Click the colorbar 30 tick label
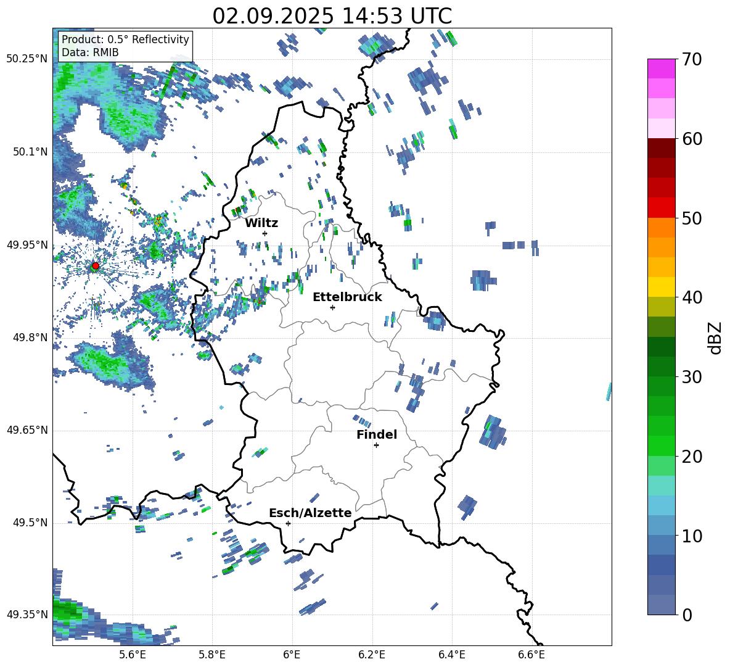This screenshot has height=667, width=730. (692, 377)
